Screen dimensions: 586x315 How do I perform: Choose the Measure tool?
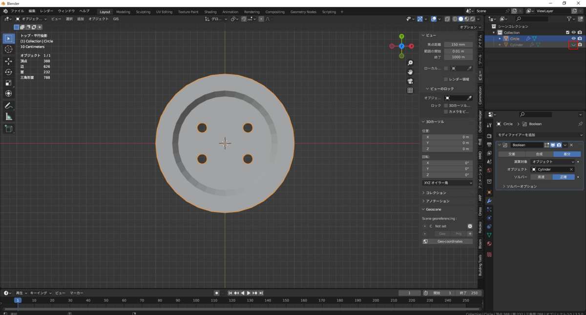(x=9, y=117)
